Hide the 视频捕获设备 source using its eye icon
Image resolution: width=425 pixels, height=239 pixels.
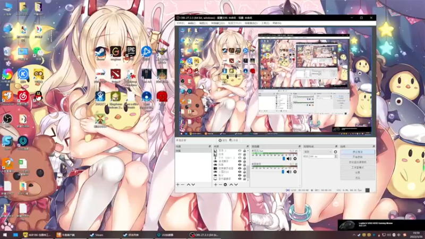point(240,168)
